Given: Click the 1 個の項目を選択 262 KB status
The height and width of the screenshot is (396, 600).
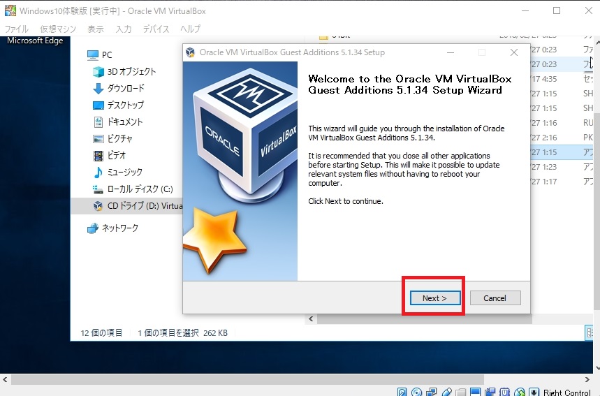Looking at the screenshot, I should pos(182,333).
